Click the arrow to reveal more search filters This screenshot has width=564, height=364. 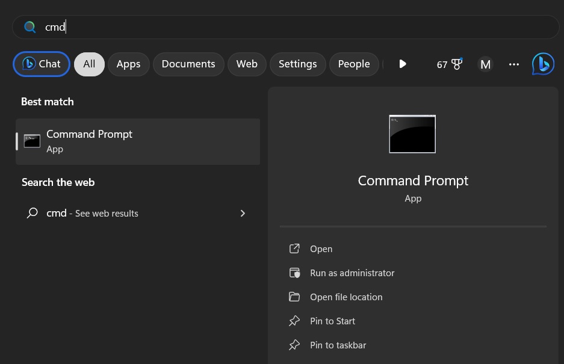(402, 64)
